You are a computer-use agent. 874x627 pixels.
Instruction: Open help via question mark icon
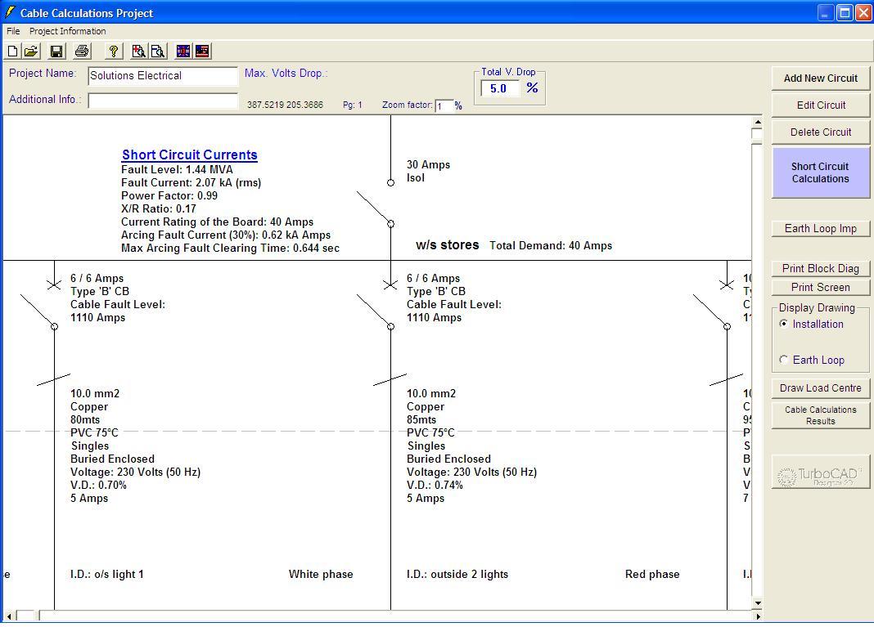pyautogui.click(x=114, y=52)
